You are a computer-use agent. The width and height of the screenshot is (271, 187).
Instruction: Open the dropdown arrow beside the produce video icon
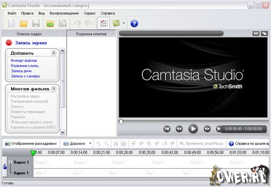tap(124, 23)
